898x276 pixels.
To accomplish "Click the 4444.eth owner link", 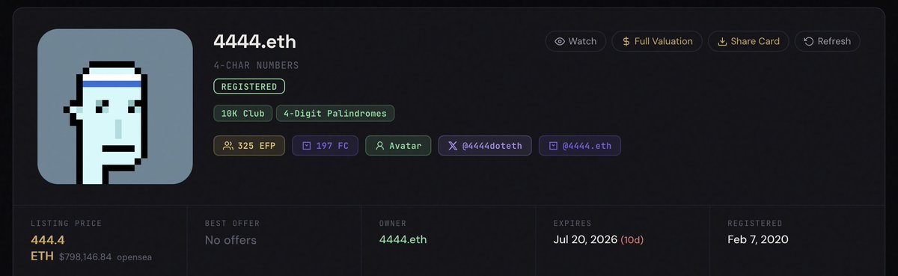I will tap(403, 240).
